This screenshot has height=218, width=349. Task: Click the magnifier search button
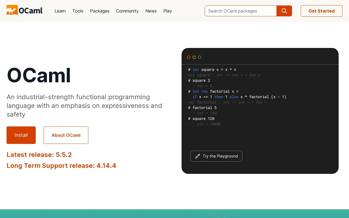(x=284, y=11)
